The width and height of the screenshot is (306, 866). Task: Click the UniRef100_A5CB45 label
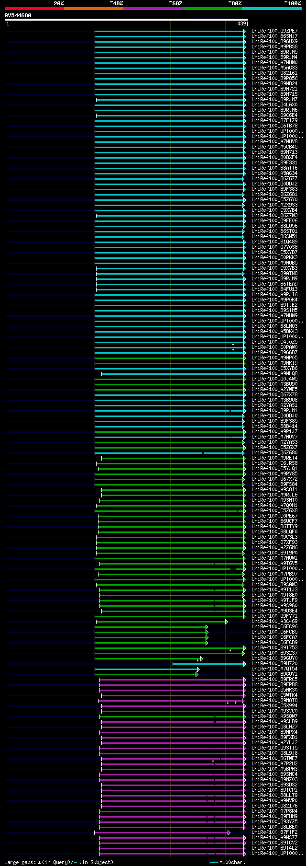pos(274,147)
